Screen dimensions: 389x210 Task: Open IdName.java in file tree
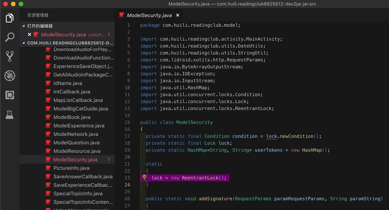[x=67, y=83]
